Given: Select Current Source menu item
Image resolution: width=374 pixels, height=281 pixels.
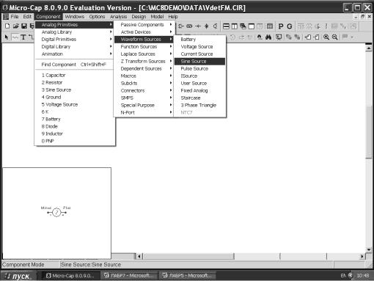Looking at the screenshot, I should click(199, 54).
